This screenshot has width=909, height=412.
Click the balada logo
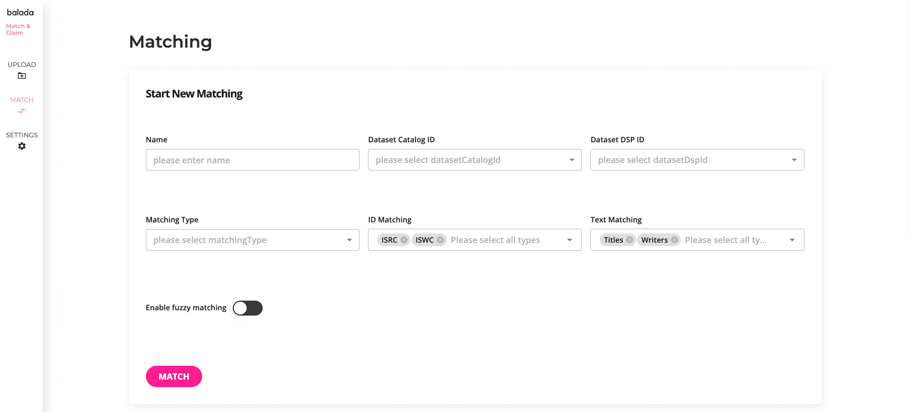pos(20,12)
